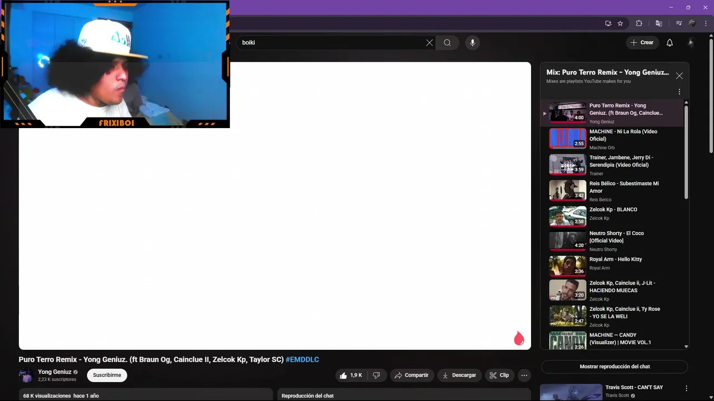
Task: Open the Chrome profile avatar
Action: point(692,23)
